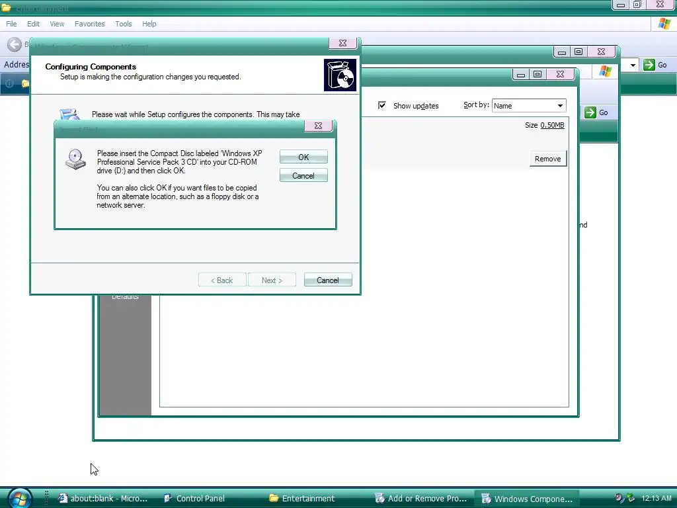Switch to Entertainment folder taskbar item
The width and height of the screenshot is (677, 508).
pos(301,499)
